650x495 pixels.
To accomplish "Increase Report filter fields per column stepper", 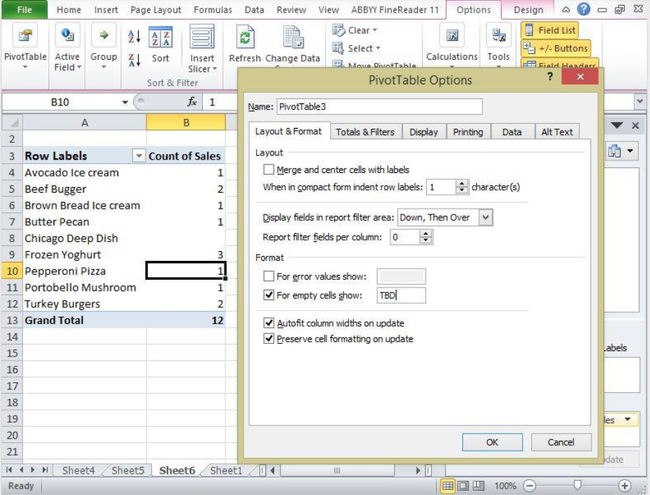I will coord(425,235).
